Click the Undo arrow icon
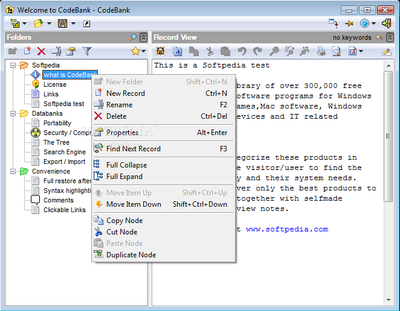The height and width of the screenshot is (311, 400). click(x=242, y=51)
